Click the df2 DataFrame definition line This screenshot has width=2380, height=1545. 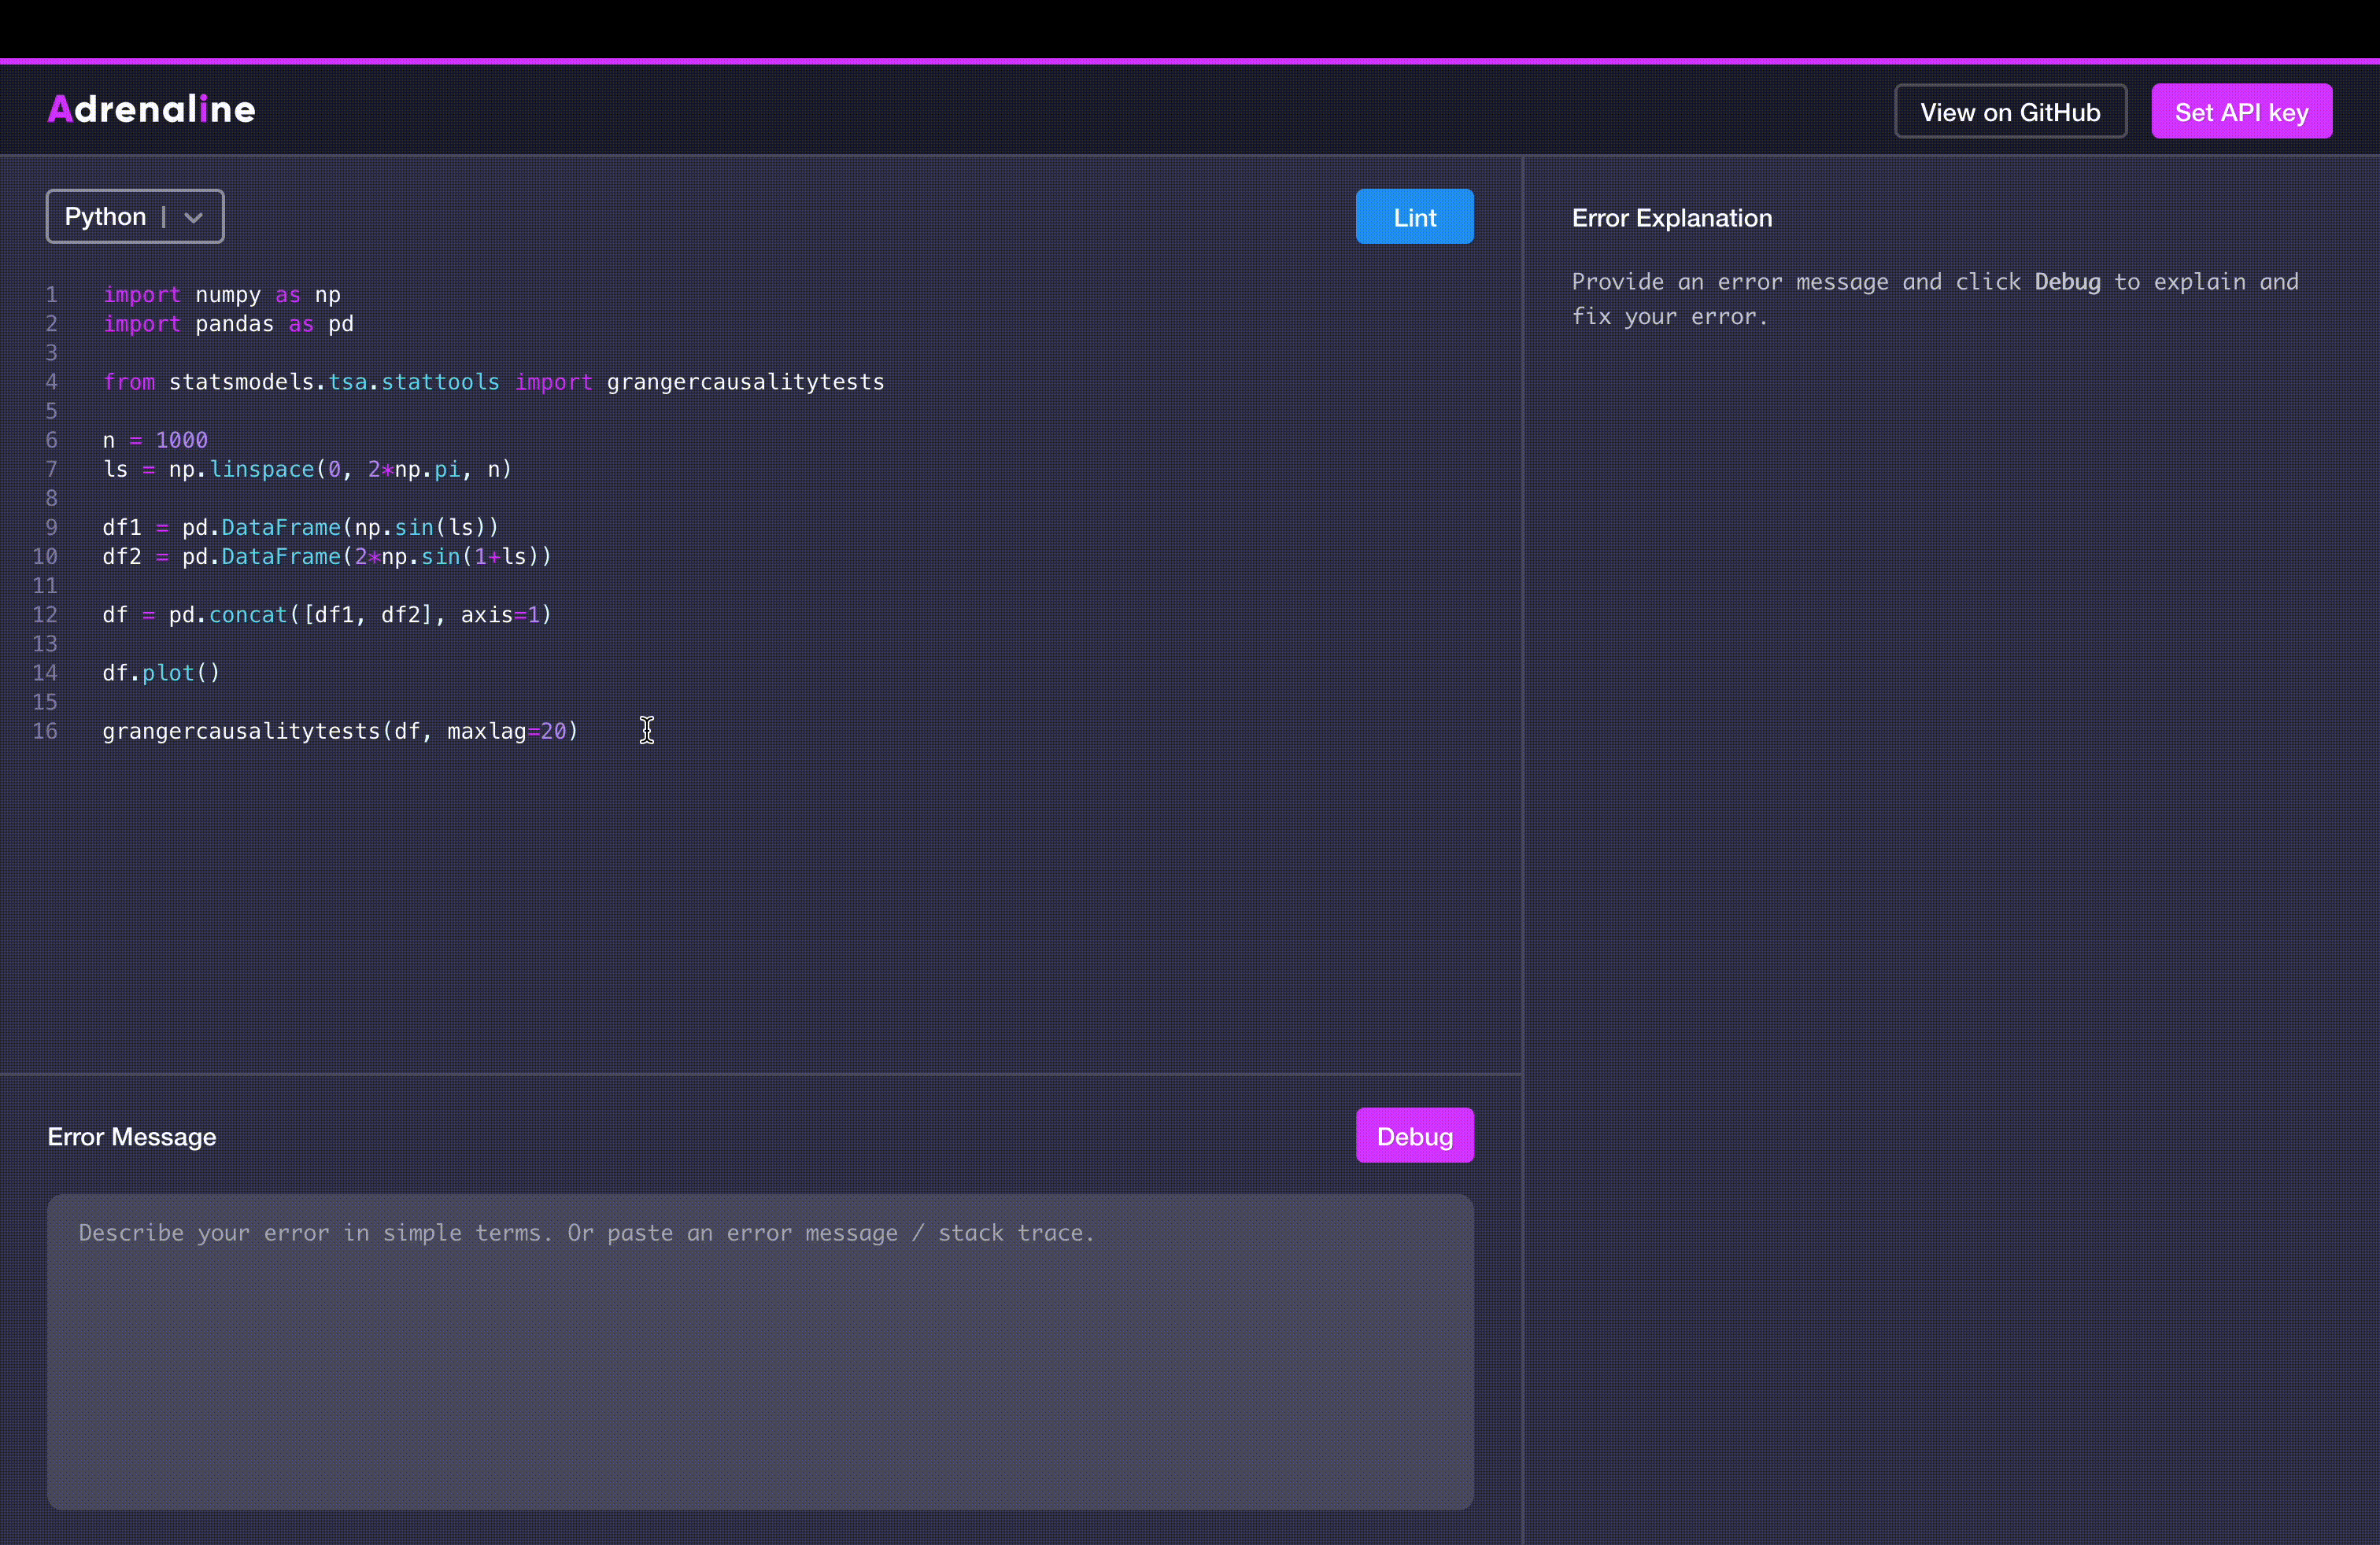click(x=326, y=557)
